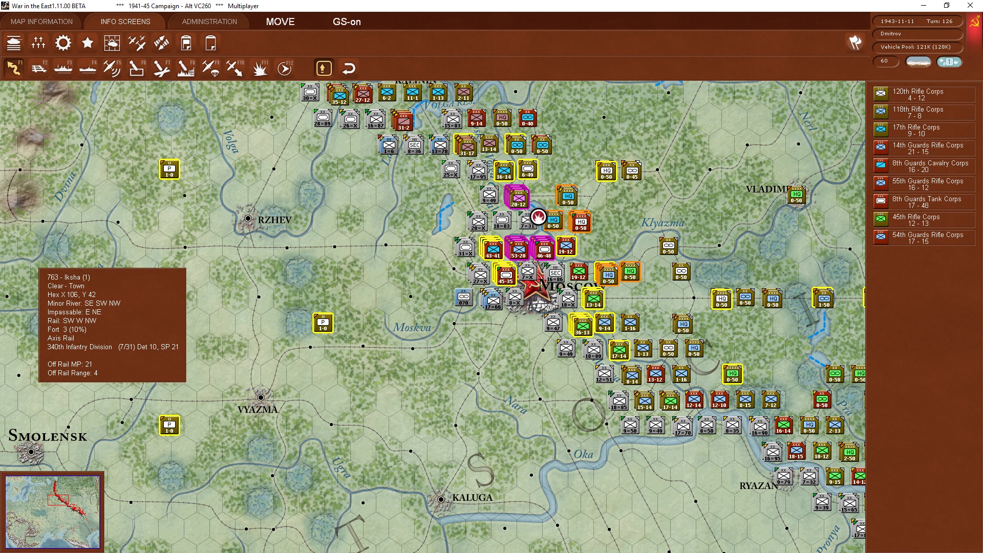Select HQ 0-50 counter at Vladimir
This screenshot has width=983, height=553.
point(796,195)
